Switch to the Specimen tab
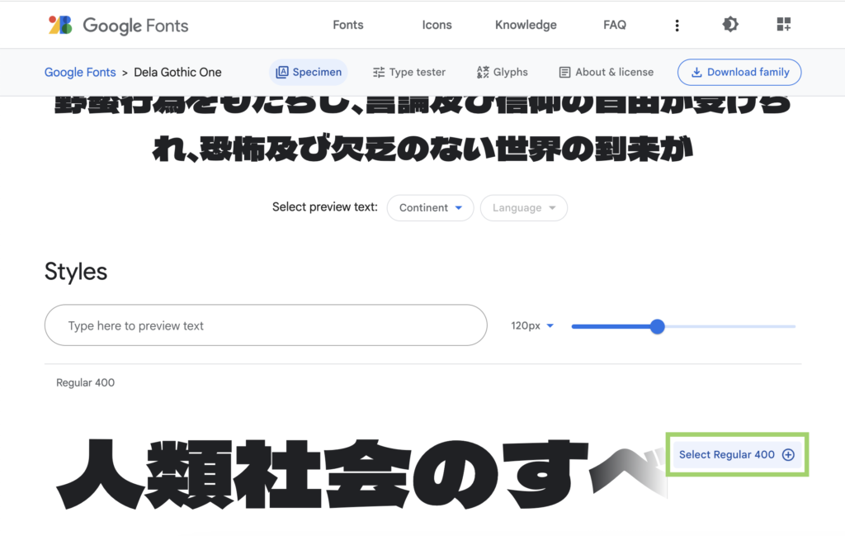 click(308, 73)
